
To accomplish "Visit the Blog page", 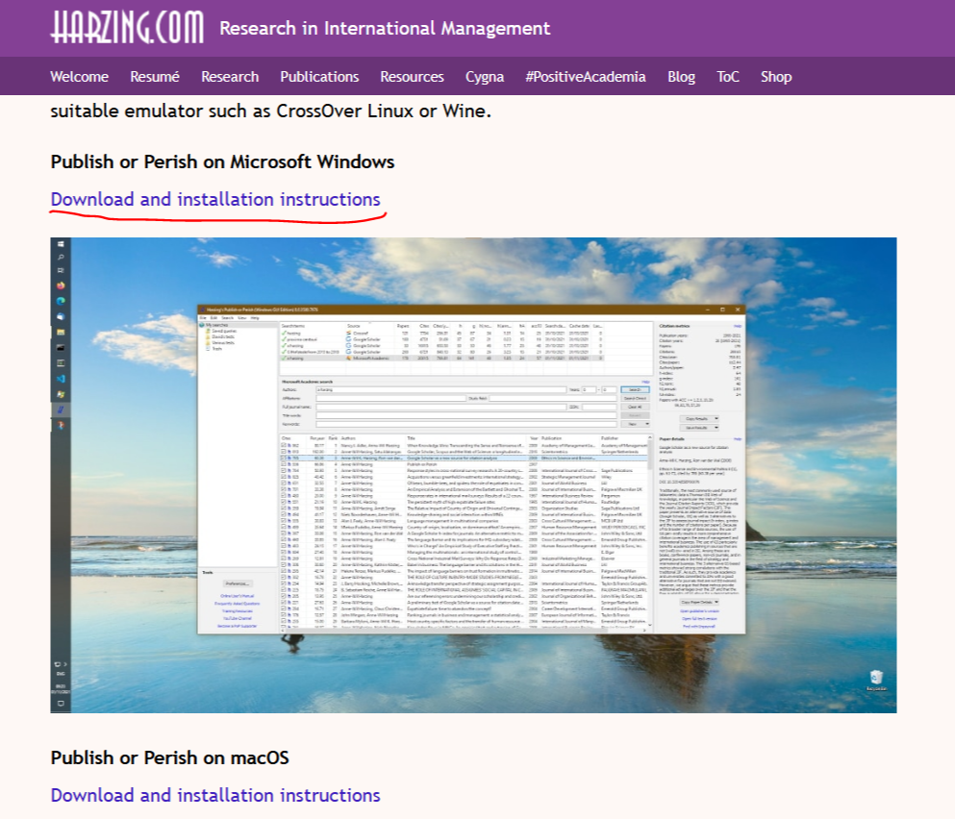I will tap(681, 77).
